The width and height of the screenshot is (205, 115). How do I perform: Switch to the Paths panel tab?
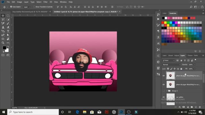pos(196,56)
